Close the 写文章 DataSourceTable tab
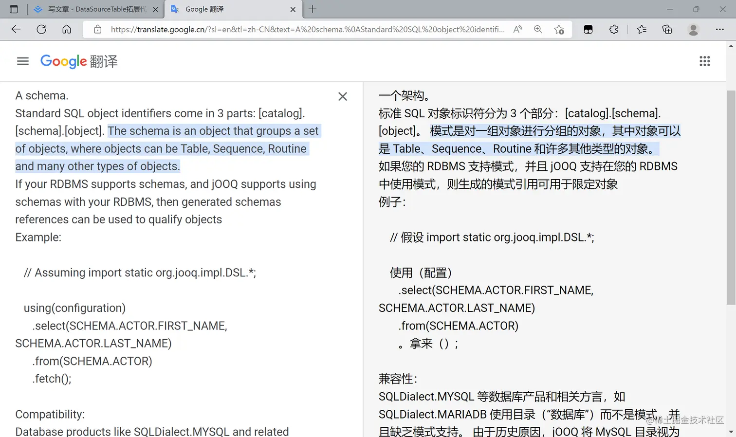 pos(155,9)
